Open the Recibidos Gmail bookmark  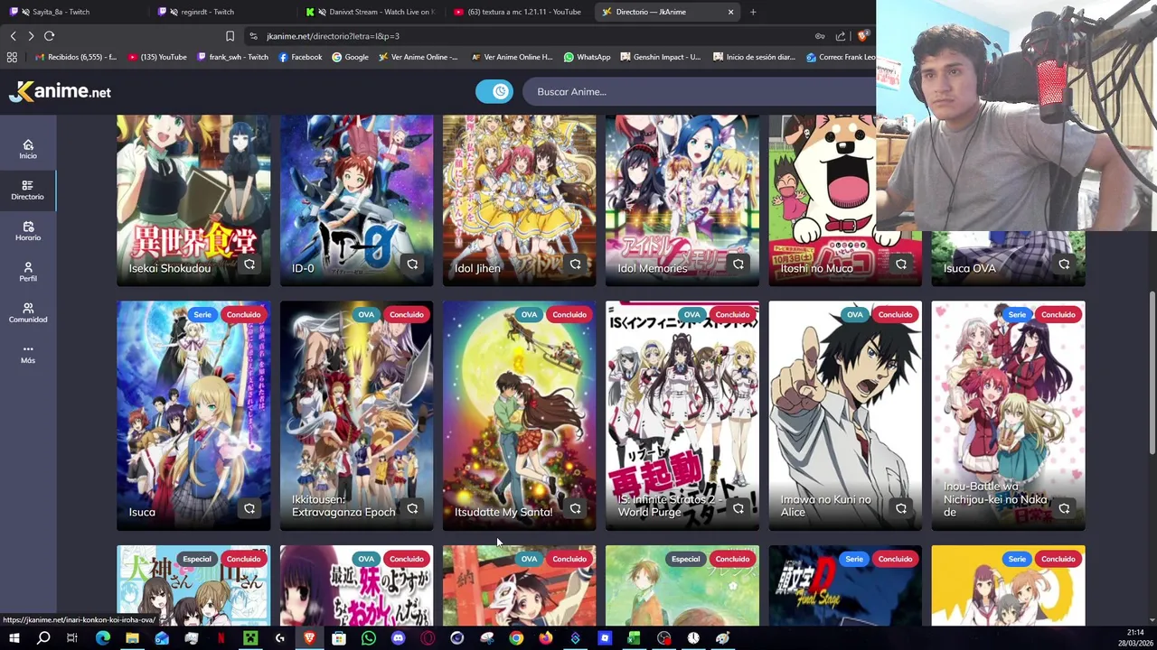(x=75, y=57)
